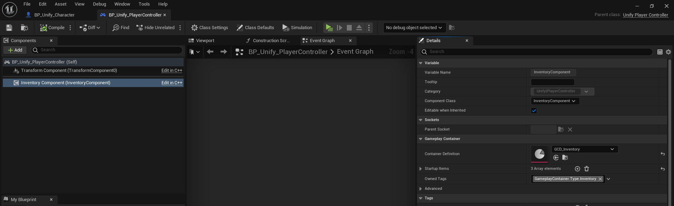This screenshot has width=674, height=206.
Task: Navigate forward in graph history
Action: tap(224, 52)
